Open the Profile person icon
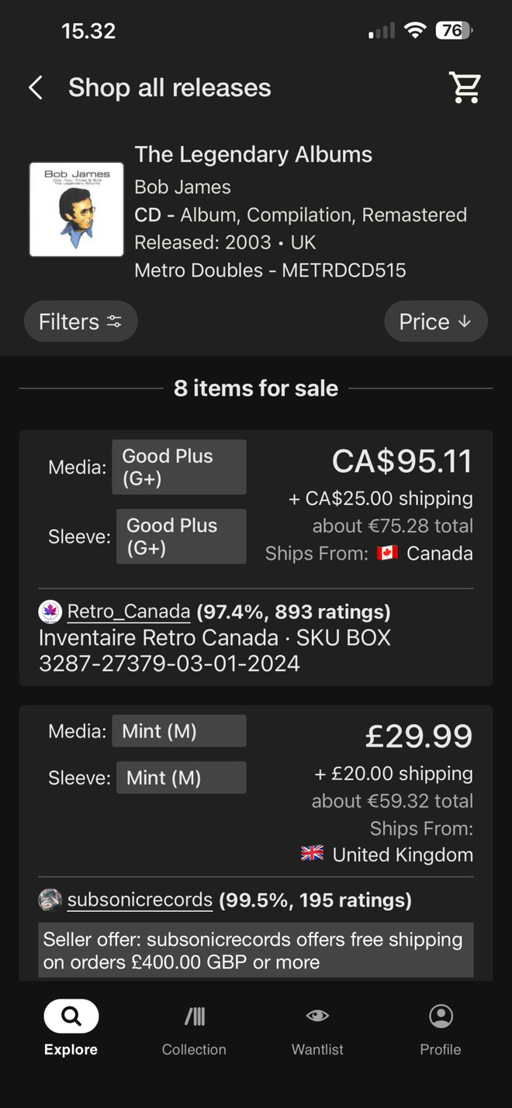The width and height of the screenshot is (512, 1108). pos(441,1016)
